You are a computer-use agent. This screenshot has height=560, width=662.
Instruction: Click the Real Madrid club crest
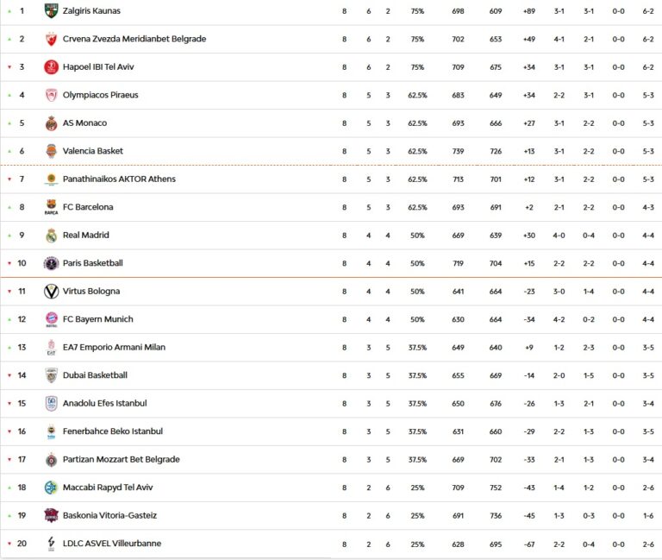click(x=51, y=236)
